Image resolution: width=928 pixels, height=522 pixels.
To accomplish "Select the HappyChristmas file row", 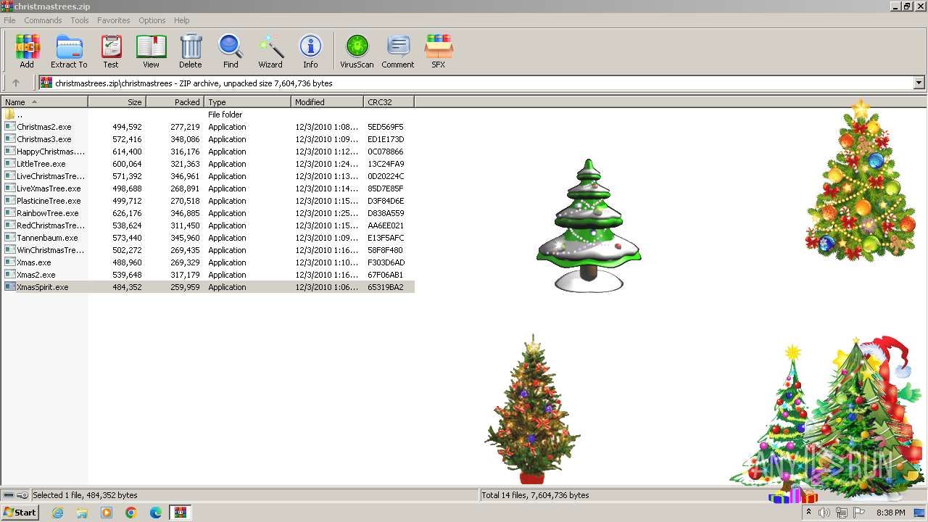I will [208, 152].
